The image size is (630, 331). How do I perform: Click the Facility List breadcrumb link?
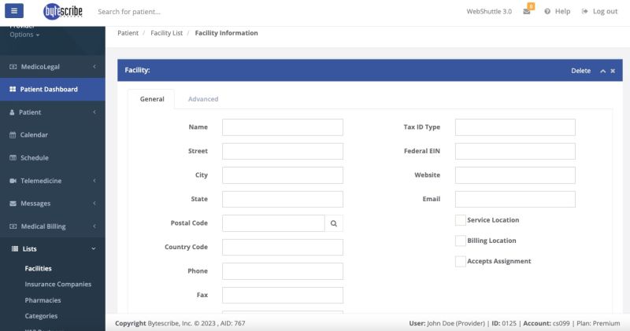click(x=166, y=33)
